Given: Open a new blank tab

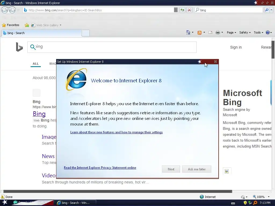Looking at the screenshot, I should (86, 33).
